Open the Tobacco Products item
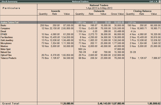 8,58
